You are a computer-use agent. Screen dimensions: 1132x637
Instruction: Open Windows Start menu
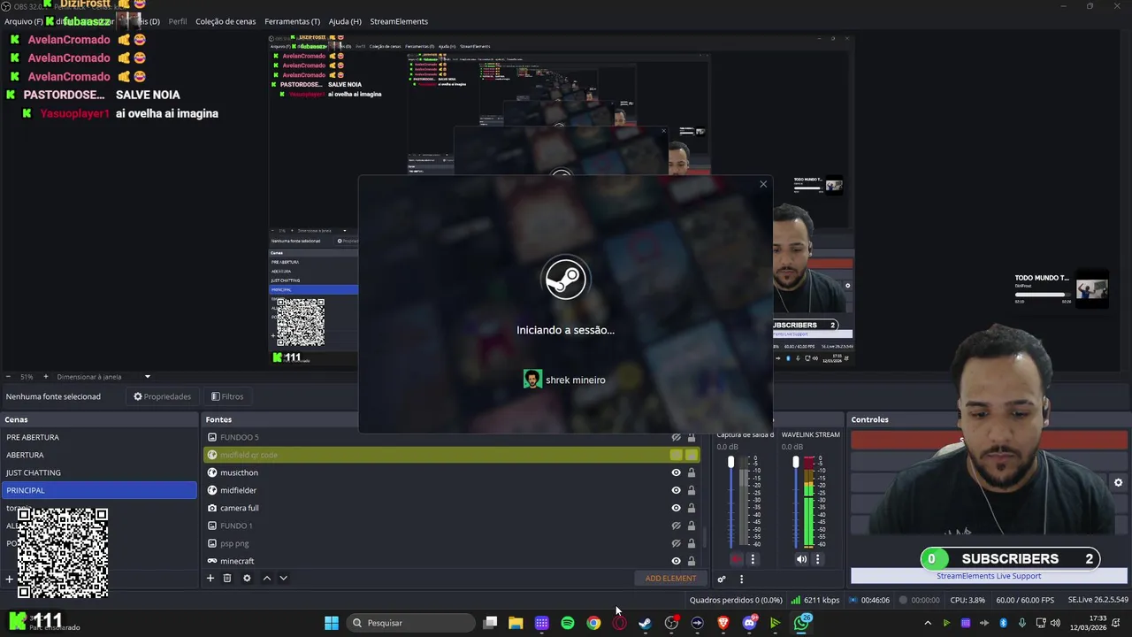(332, 623)
